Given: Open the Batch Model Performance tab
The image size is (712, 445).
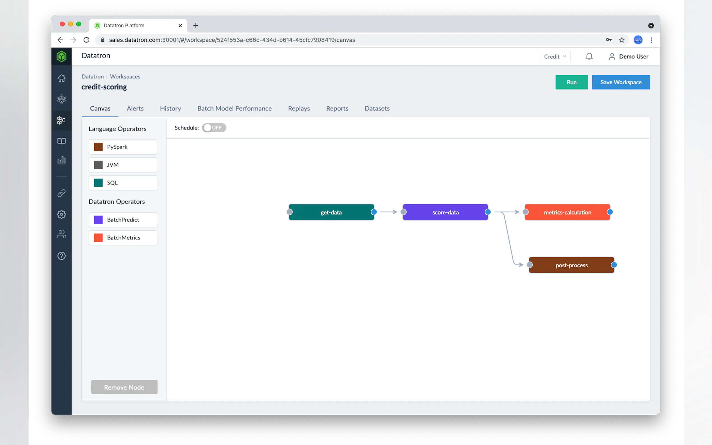Looking at the screenshot, I should (234, 108).
